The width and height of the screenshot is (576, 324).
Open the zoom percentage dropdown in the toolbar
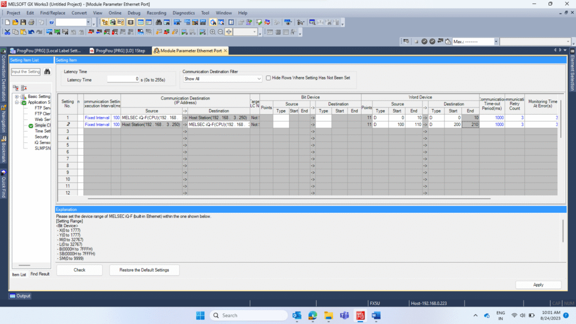255,32
